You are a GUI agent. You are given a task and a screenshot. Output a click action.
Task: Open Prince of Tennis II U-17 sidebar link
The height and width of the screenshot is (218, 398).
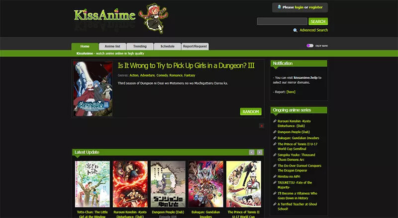298,146
